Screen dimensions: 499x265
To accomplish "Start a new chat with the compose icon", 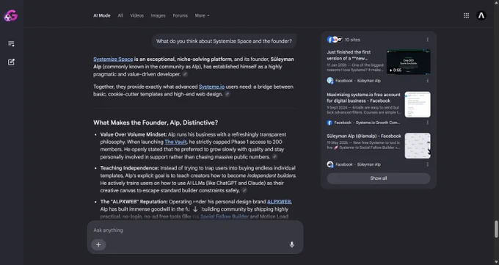I will point(11,62).
